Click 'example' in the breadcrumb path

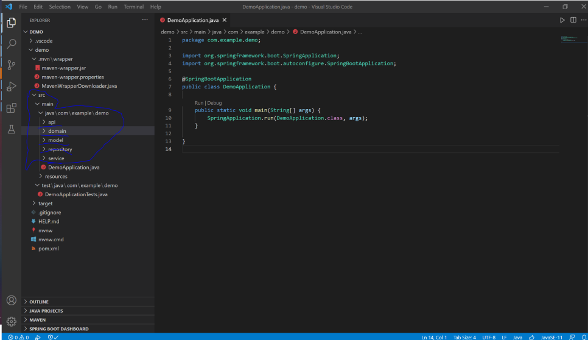pyautogui.click(x=254, y=32)
